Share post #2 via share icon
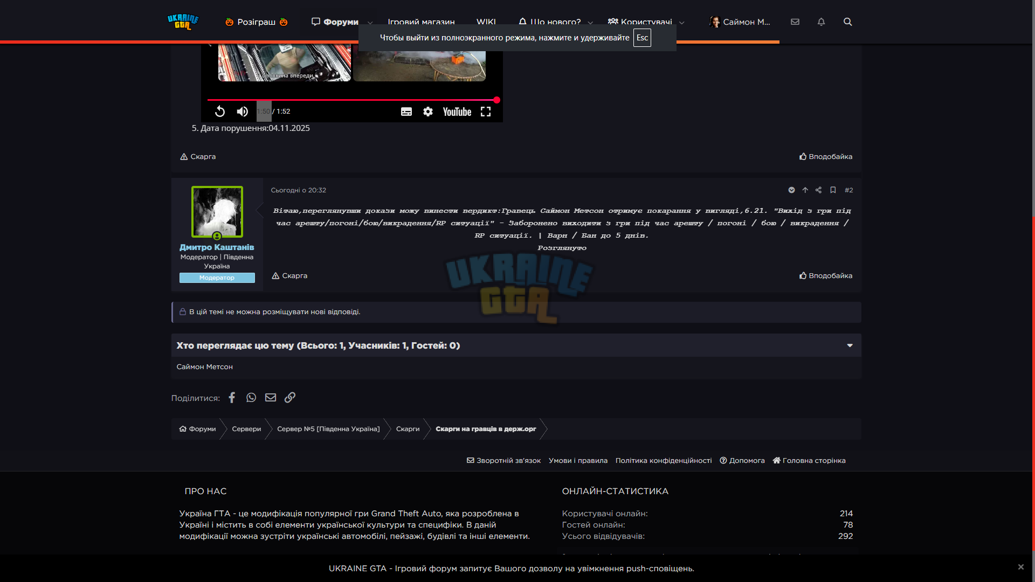The height and width of the screenshot is (582, 1035). (818, 190)
